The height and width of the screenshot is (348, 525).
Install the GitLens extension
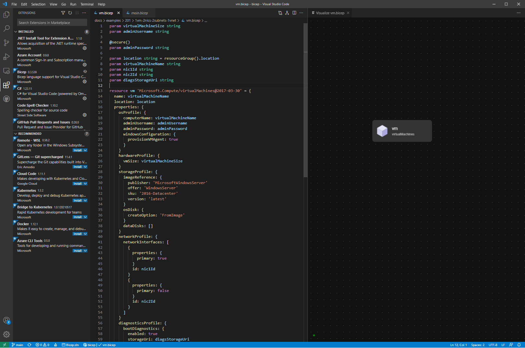pos(78,167)
